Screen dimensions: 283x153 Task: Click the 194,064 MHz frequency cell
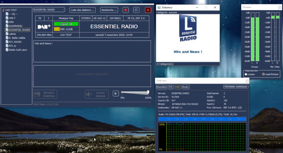(44, 35)
